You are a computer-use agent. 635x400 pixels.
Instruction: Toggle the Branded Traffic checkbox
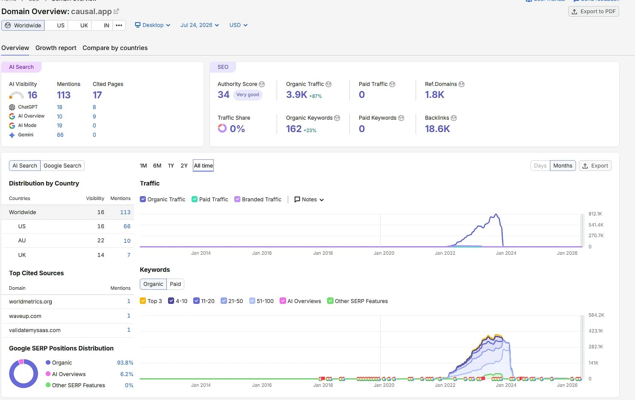click(237, 199)
